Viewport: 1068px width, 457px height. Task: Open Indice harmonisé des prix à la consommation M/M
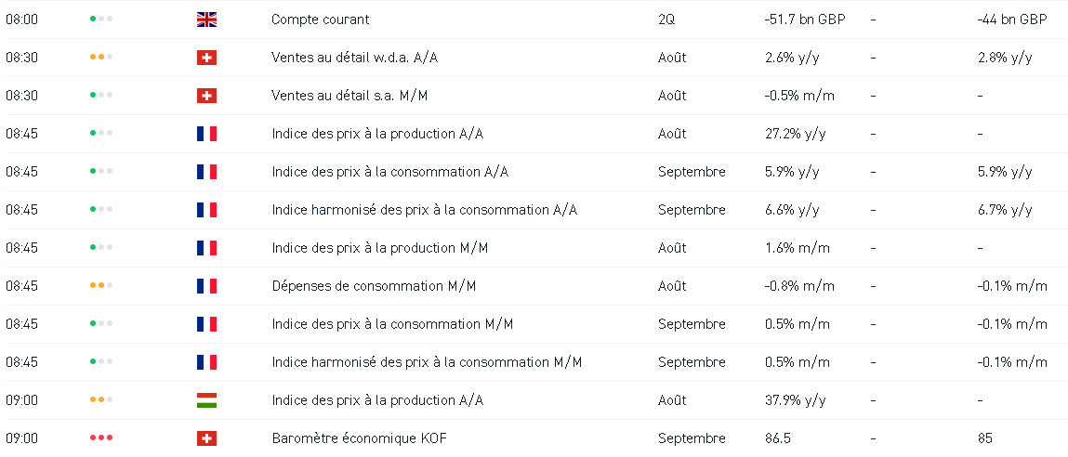(x=427, y=362)
